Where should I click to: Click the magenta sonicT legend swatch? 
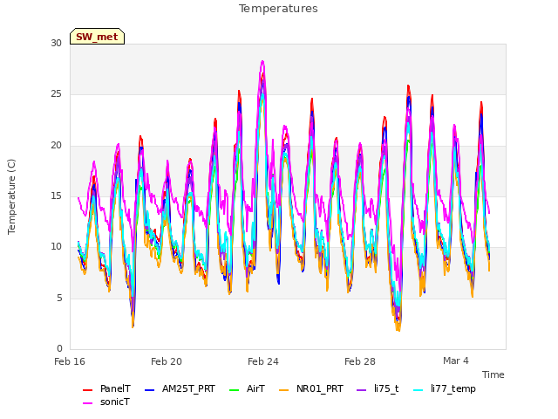87,403
